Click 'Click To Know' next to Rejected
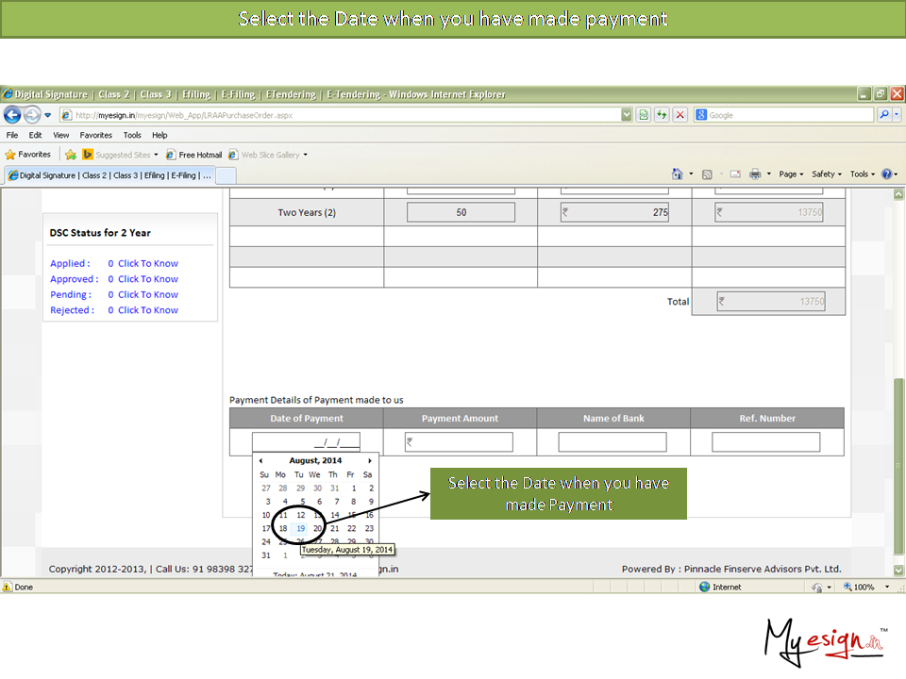Image resolution: width=906 pixels, height=679 pixels. point(148,310)
